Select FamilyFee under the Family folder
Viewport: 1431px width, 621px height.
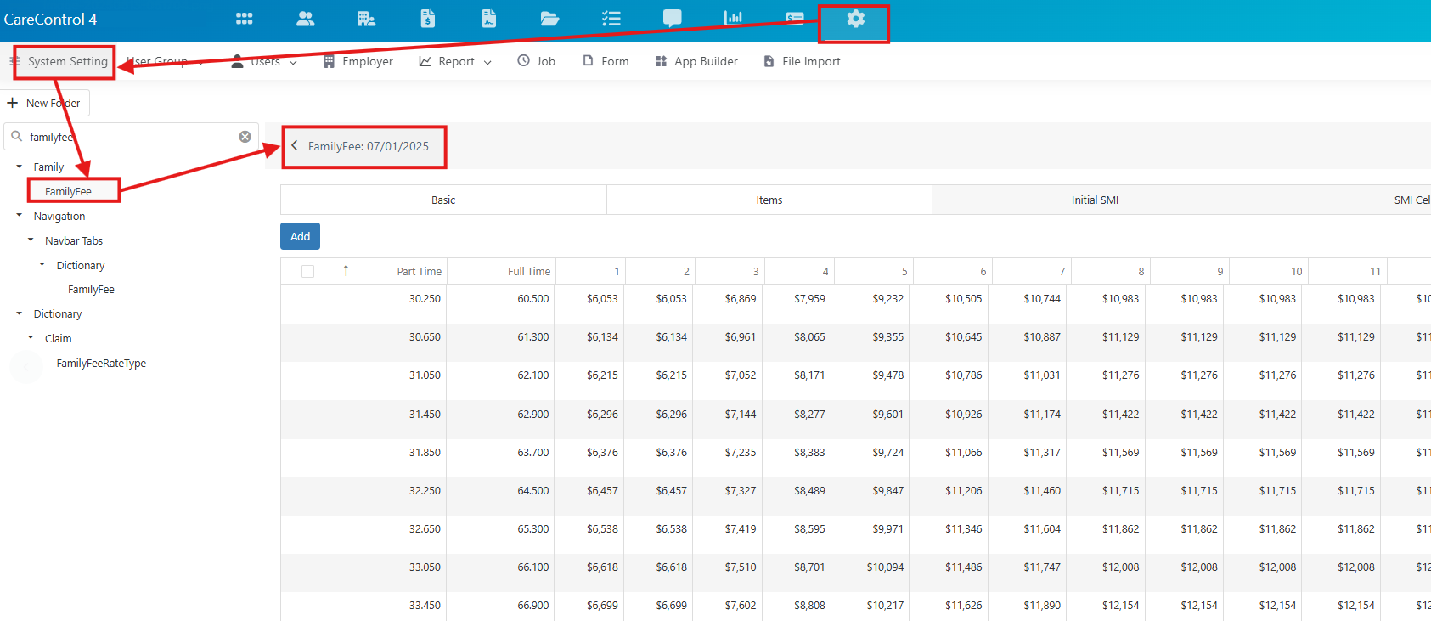(68, 191)
